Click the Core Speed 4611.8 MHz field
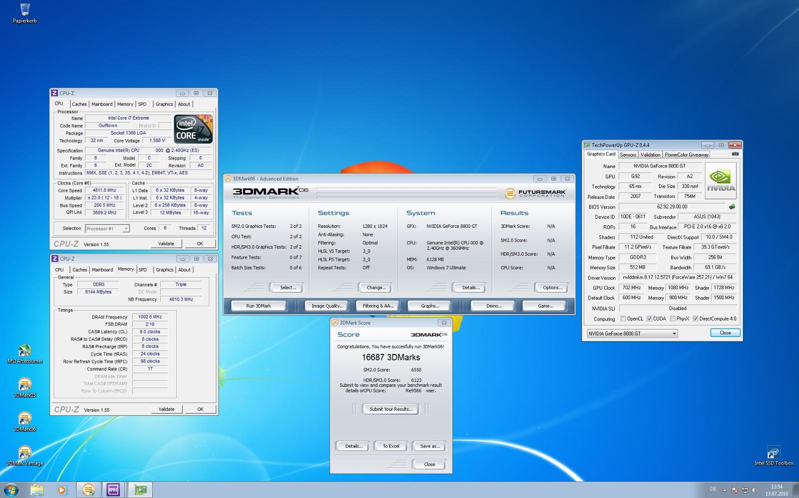The width and height of the screenshot is (799, 498). click(x=104, y=190)
